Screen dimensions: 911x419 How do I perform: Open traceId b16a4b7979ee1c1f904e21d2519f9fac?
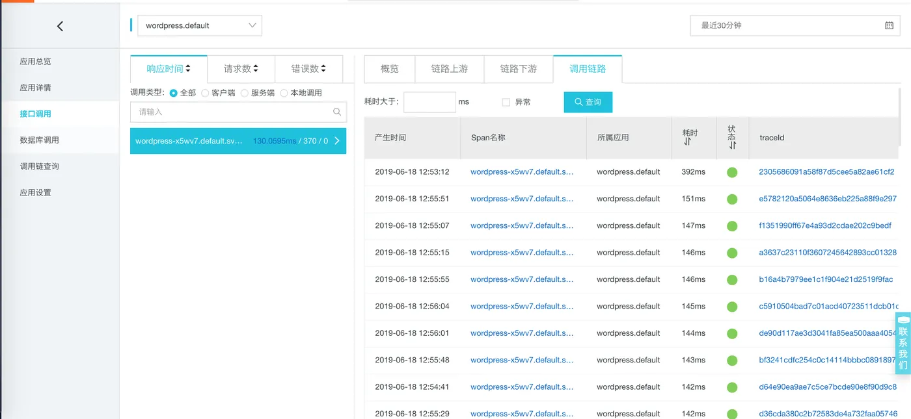(x=826, y=279)
